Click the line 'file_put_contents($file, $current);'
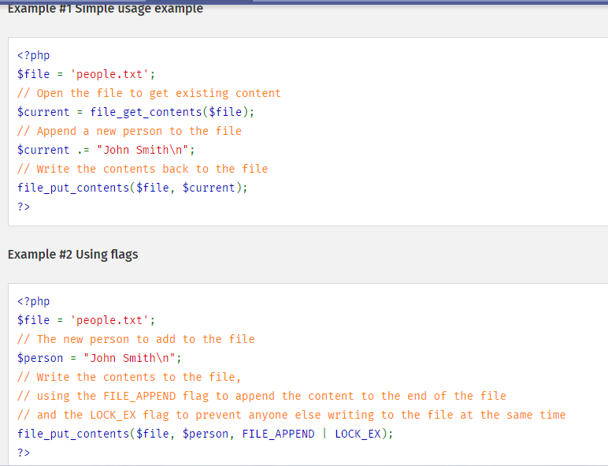Screen dimensions: 608x466 pos(132,188)
